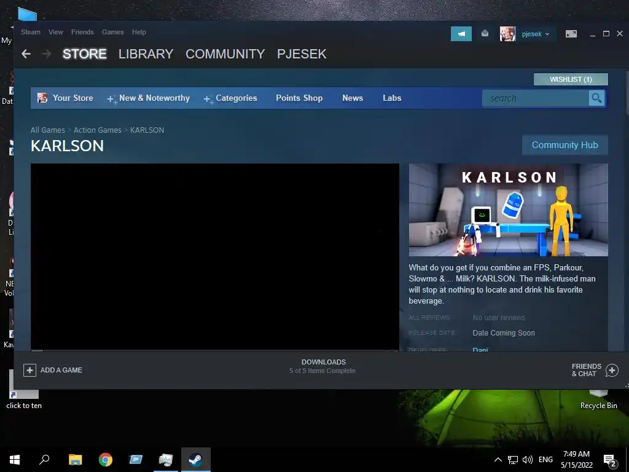Screen dimensions: 629x472
Task: Show hidden tray icons chevron
Action: tap(498, 460)
